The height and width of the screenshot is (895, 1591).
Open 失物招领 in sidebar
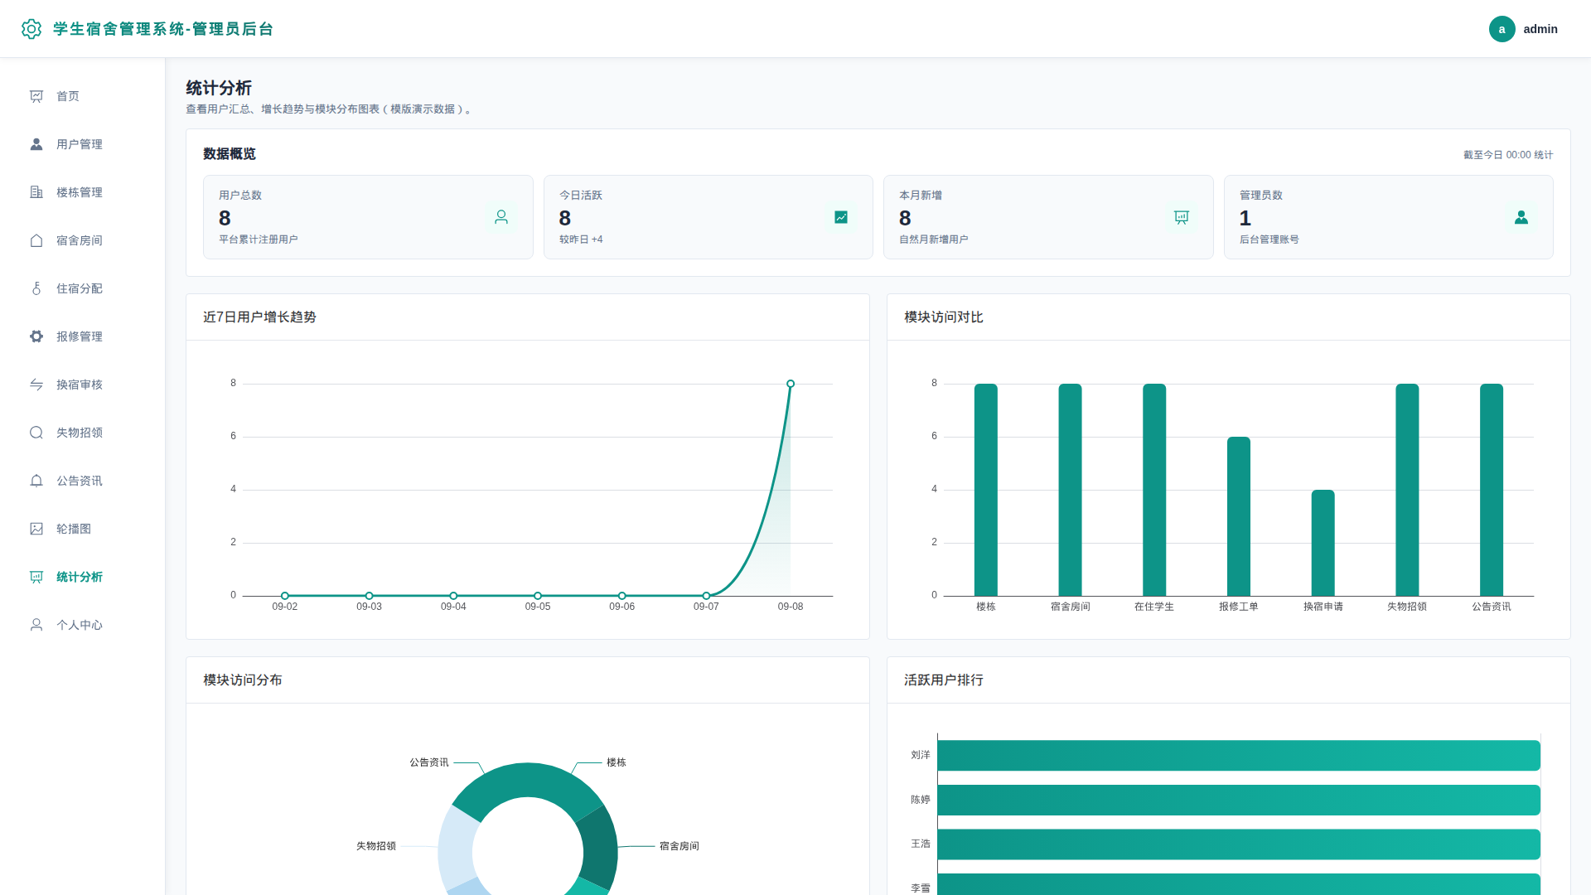(x=83, y=433)
